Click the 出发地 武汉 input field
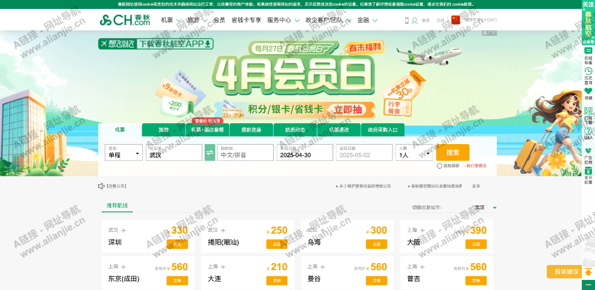This screenshot has width=595, height=290. [x=174, y=152]
